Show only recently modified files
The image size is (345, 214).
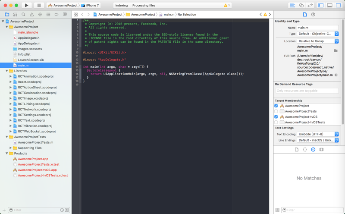coord(62,210)
